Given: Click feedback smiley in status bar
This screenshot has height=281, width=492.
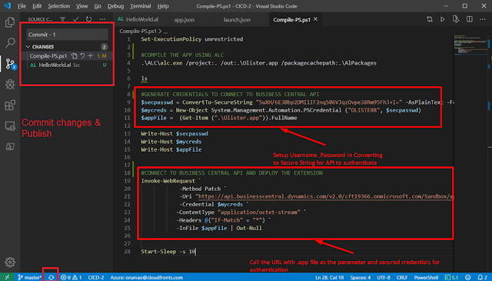Looking at the screenshot, I should coord(468,277).
